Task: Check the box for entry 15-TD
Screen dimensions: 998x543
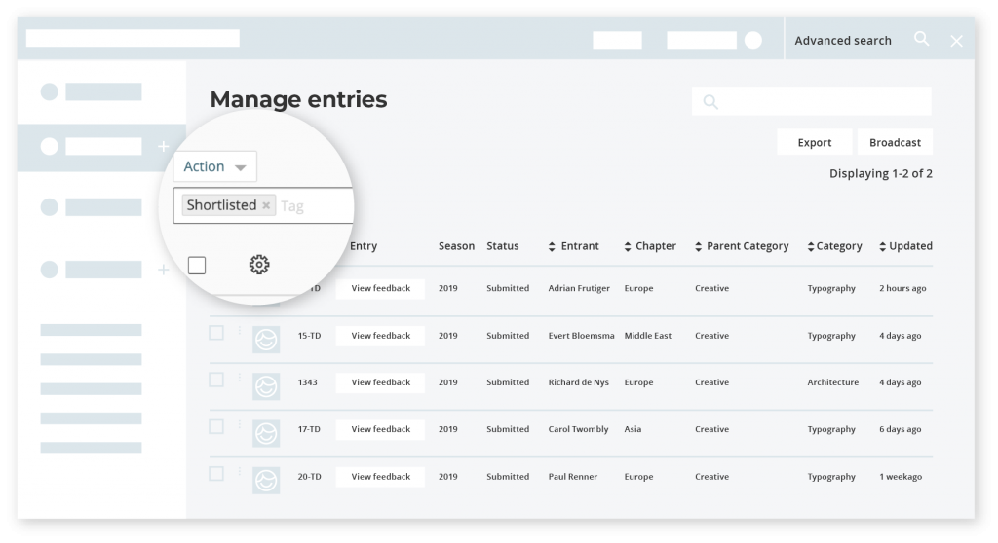Action: 216,333
